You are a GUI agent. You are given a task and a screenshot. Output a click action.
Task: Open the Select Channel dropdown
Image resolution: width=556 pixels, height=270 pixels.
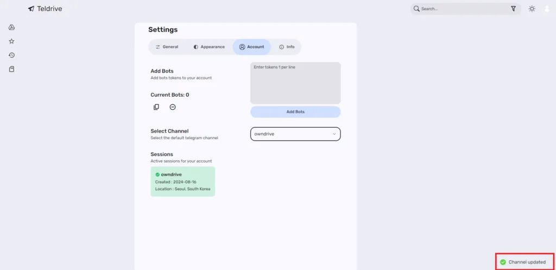(295, 134)
